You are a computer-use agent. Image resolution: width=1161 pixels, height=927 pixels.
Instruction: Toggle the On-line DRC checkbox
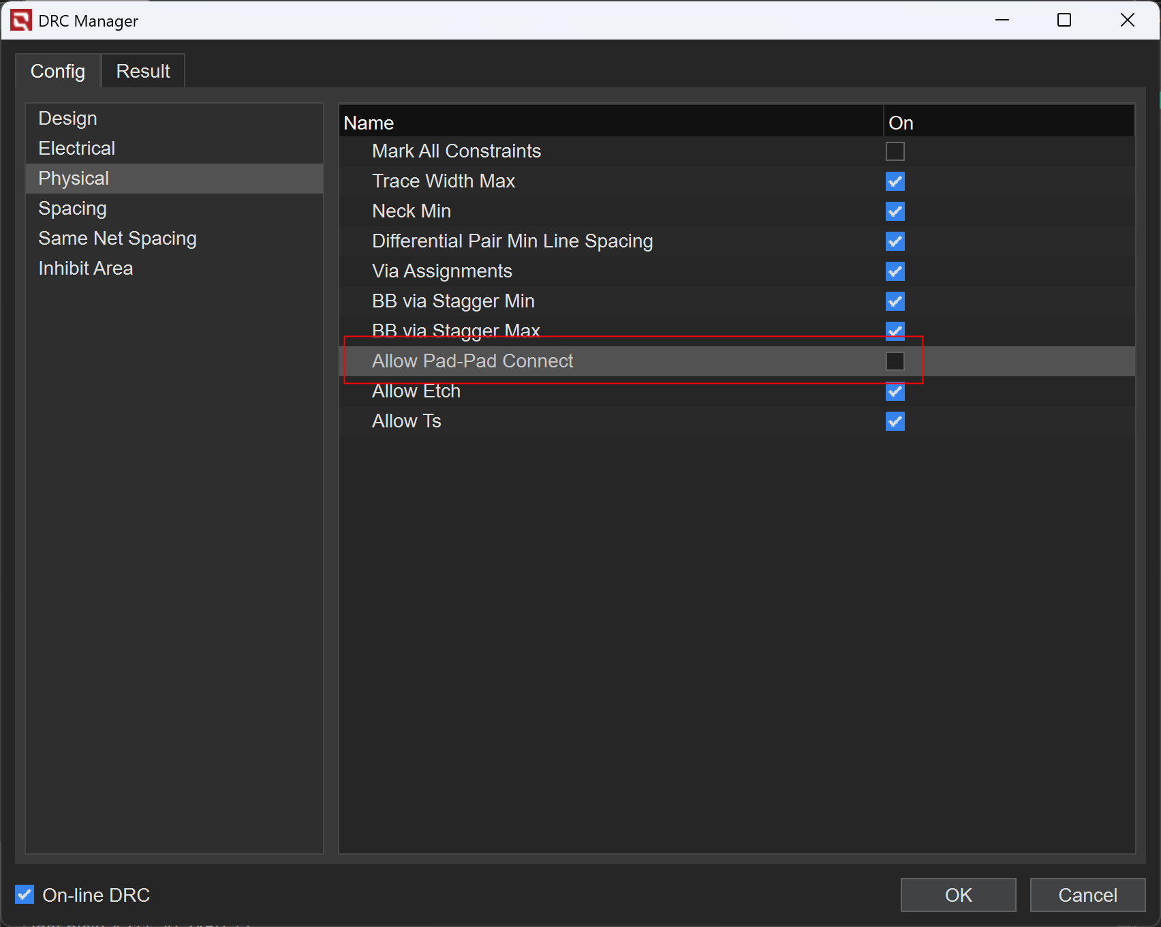[25, 894]
